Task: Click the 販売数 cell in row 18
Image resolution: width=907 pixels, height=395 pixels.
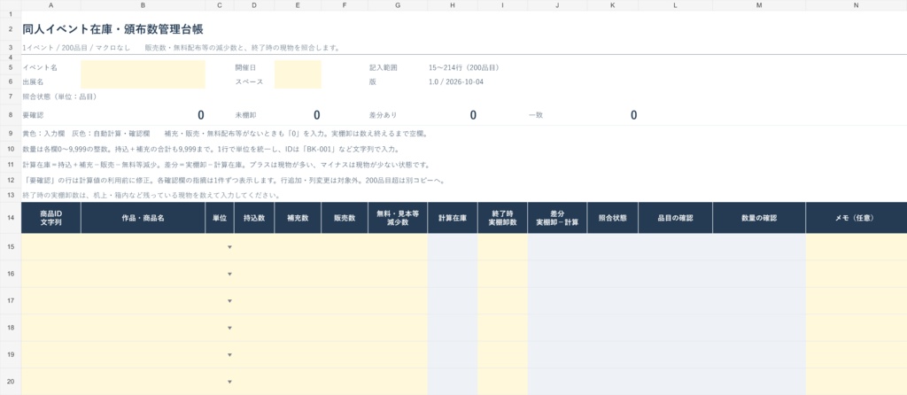Action: click(x=345, y=328)
